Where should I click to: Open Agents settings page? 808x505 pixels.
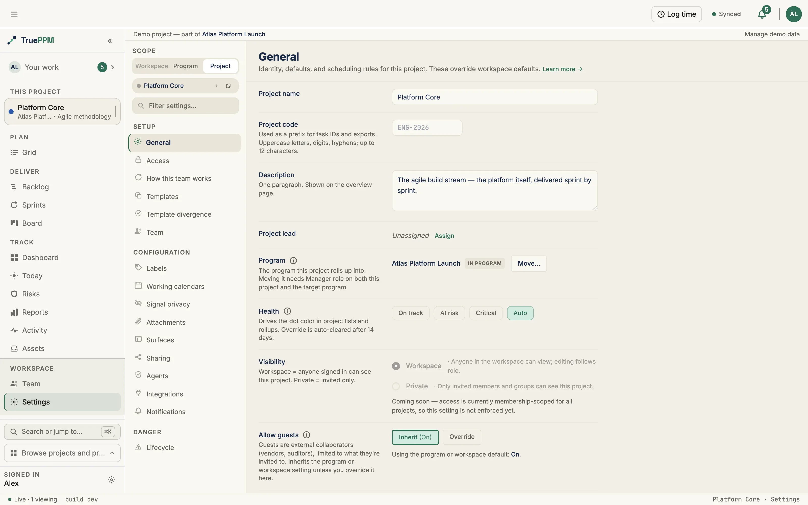tap(185, 376)
